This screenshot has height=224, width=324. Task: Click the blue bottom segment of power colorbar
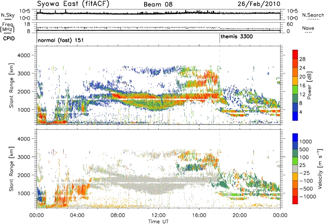295,116
